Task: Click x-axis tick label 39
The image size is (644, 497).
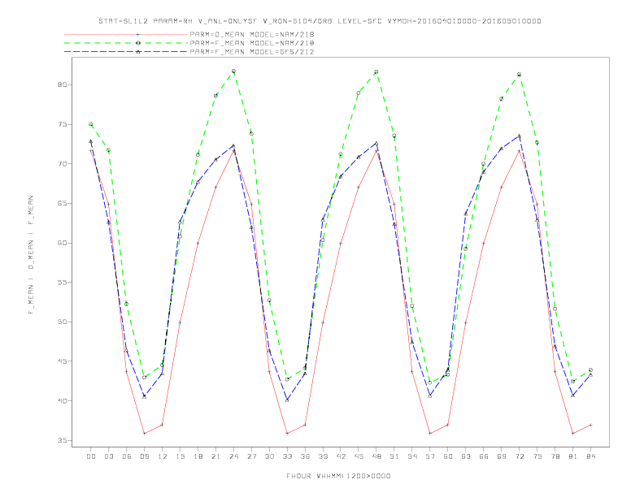Action: (323, 456)
